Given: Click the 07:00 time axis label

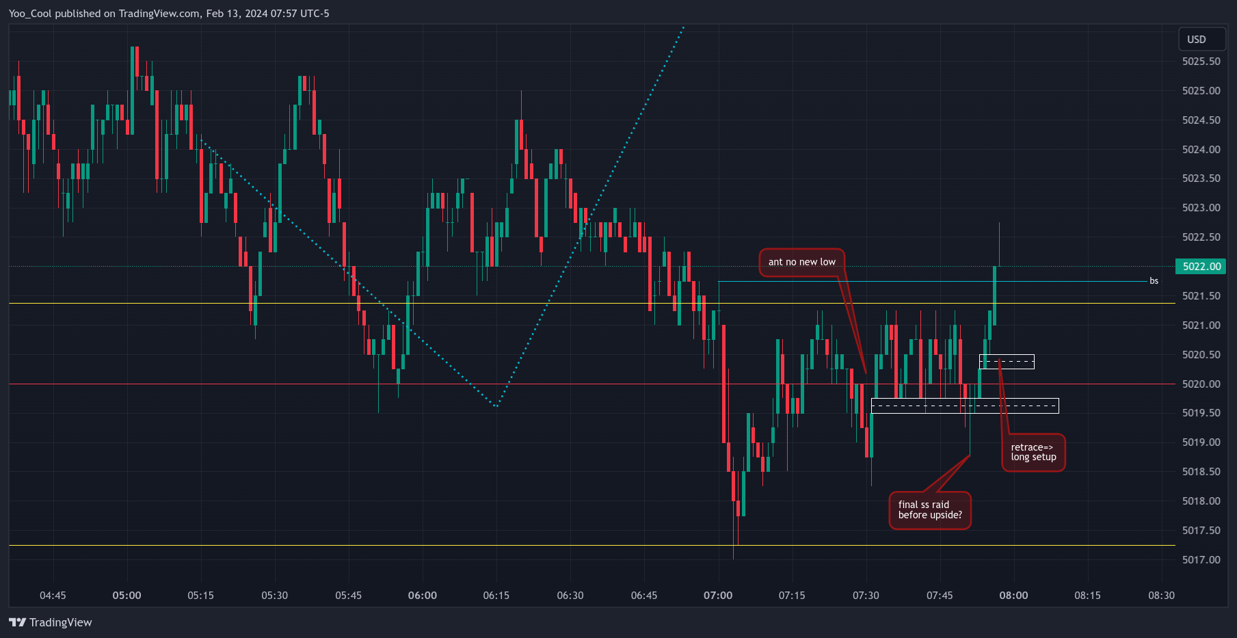Looking at the screenshot, I should coord(718,596).
